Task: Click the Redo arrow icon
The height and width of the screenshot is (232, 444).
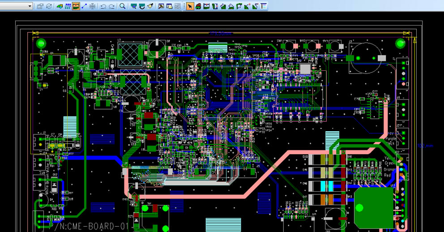Action: 111,6
